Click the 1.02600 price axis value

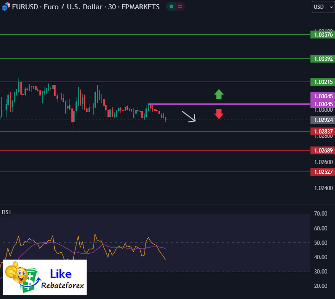pyautogui.click(x=323, y=162)
